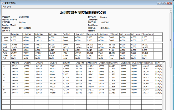This screenshot has height=110, width=174.
Task: Click the Stdev statistics row label
Action: 6,56
